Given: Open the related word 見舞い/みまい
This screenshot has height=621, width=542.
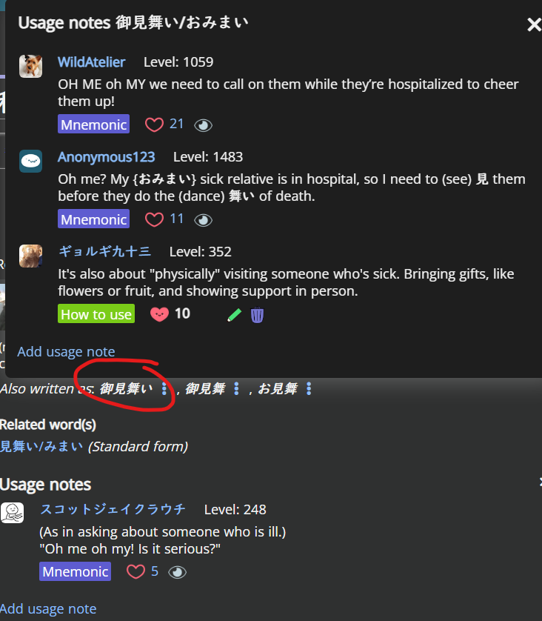Looking at the screenshot, I should pyautogui.click(x=41, y=446).
